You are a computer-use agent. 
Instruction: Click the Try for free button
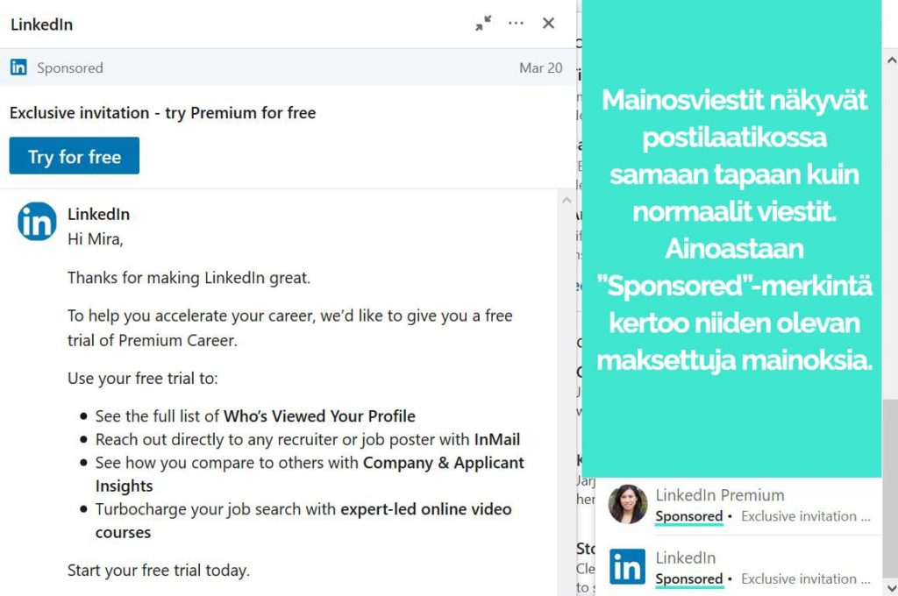(74, 156)
